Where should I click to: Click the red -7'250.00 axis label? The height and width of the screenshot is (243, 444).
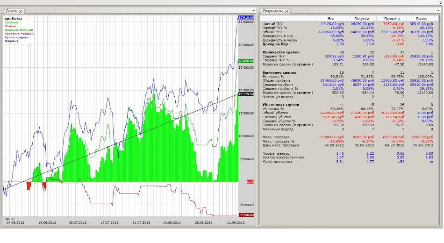[x=245, y=214]
